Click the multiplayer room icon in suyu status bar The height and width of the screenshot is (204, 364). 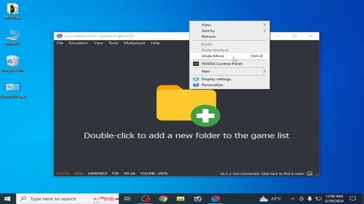point(309,173)
